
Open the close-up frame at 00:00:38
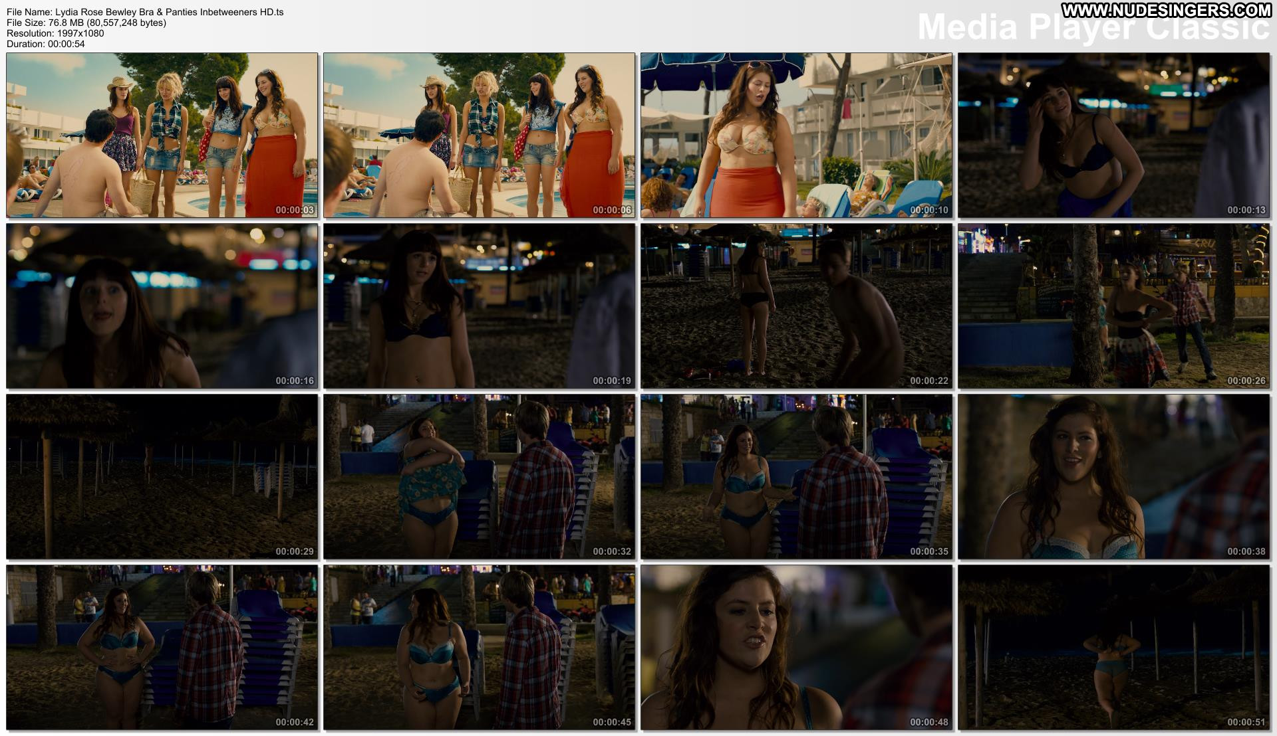[x=1113, y=477]
